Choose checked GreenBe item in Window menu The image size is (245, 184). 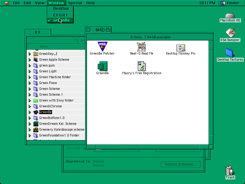60,20
